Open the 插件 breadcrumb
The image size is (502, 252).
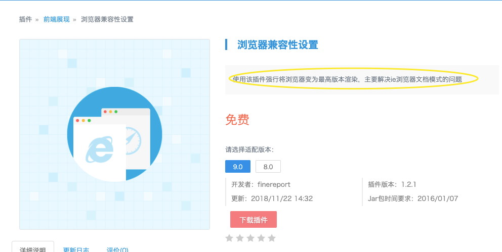[26, 20]
